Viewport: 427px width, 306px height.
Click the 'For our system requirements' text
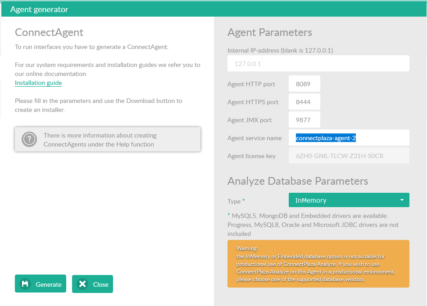click(x=108, y=69)
